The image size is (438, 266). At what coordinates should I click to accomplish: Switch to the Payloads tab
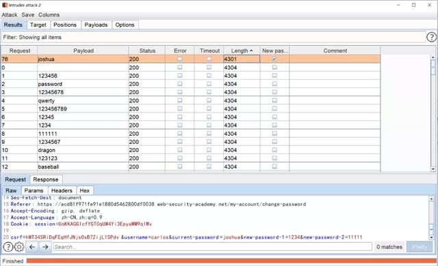tap(96, 25)
